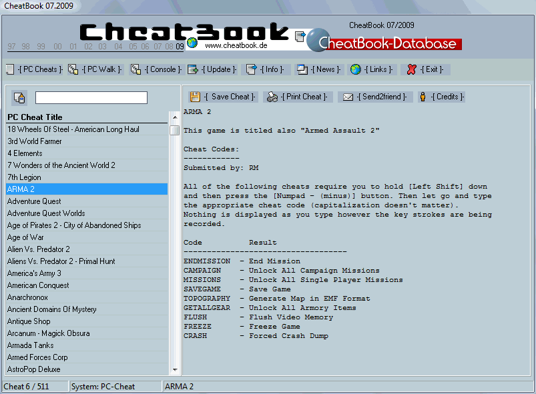
Task: Click the Save Cheat floppy disk icon
Action: point(195,97)
